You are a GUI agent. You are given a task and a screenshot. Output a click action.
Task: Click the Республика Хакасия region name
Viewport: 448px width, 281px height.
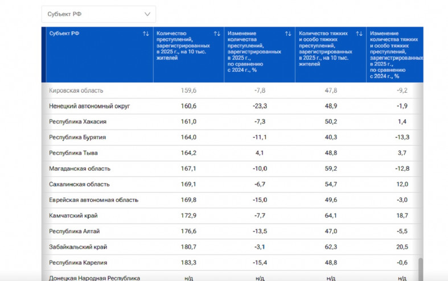78,122
